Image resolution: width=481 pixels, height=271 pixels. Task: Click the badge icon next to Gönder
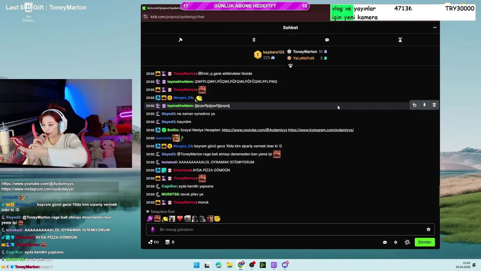[407, 242]
